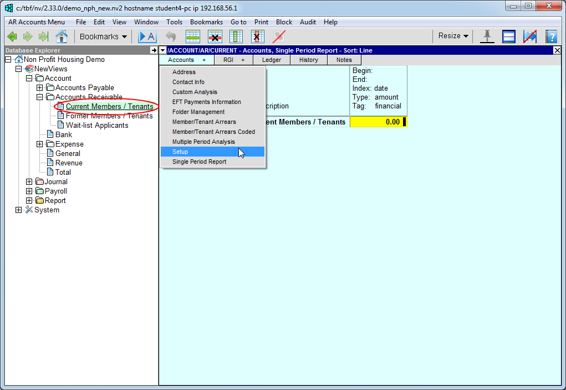Expand the System tree node
The height and width of the screenshot is (390, 566).
pos(19,210)
